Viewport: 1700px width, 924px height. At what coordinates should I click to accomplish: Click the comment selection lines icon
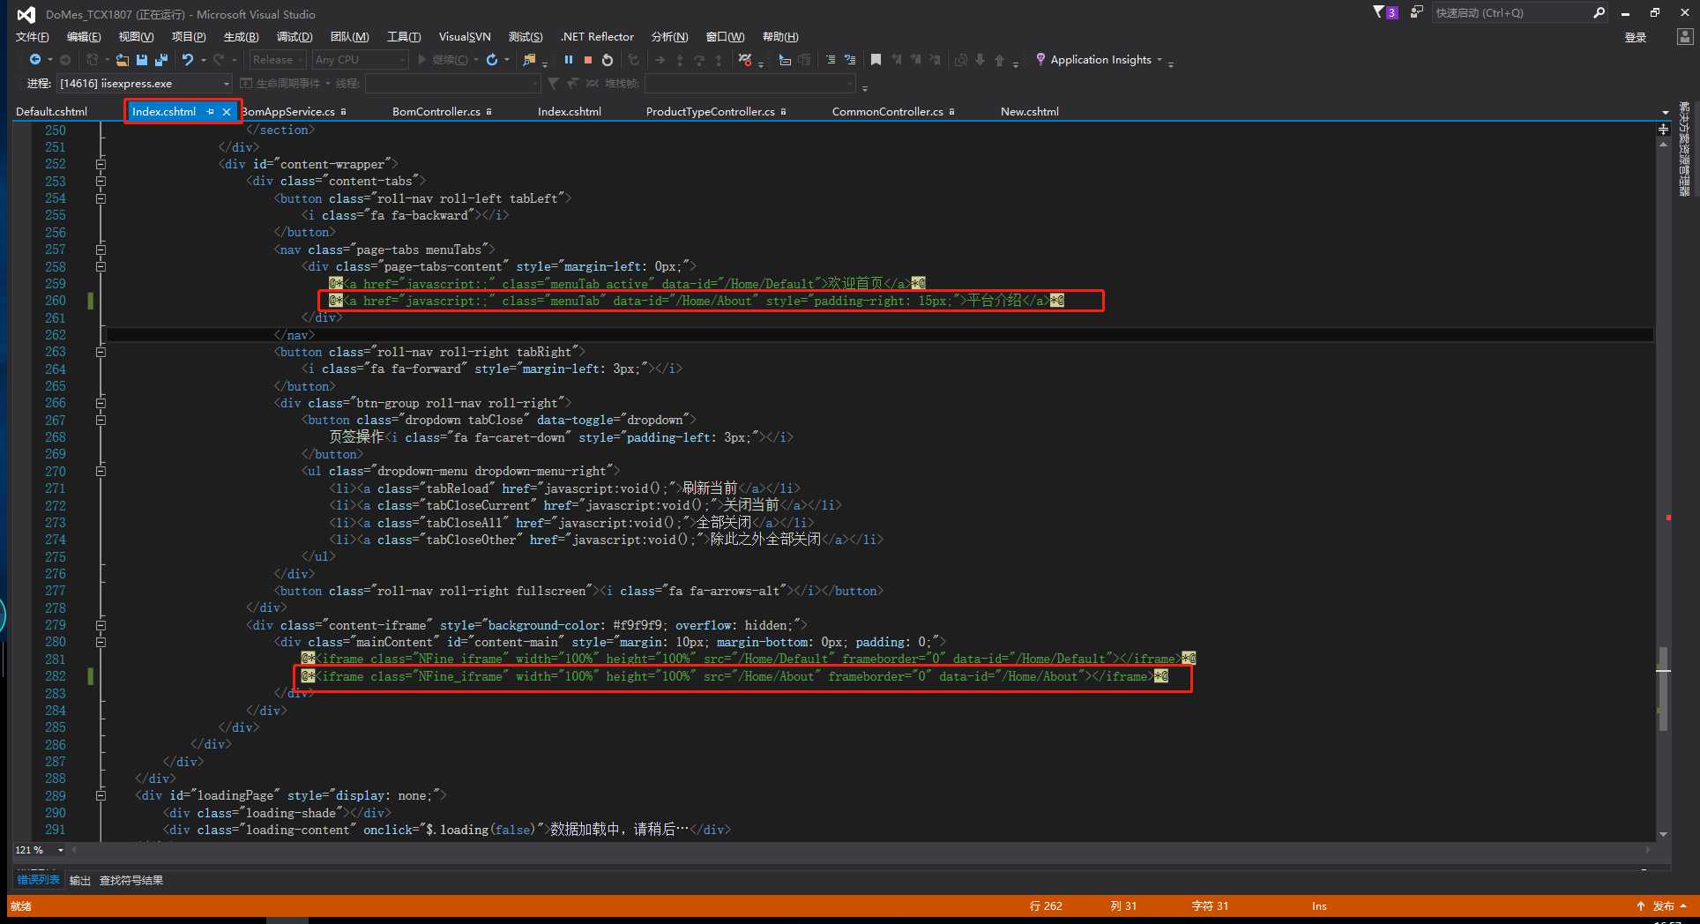point(831,59)
